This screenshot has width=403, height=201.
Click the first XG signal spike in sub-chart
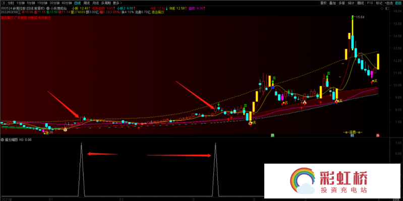click(82, 169)
